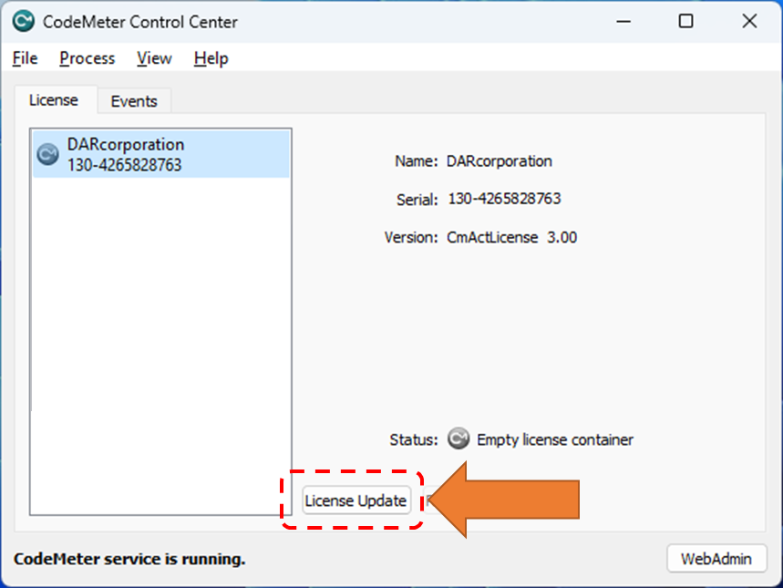This screenshot has width=783, height=588.
Task: Click the version text CmActLicense 3.00
Action: 512,237
